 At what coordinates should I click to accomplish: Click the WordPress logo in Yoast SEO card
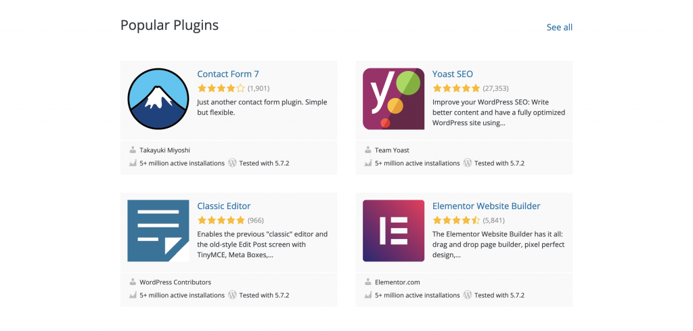point(468,163)
